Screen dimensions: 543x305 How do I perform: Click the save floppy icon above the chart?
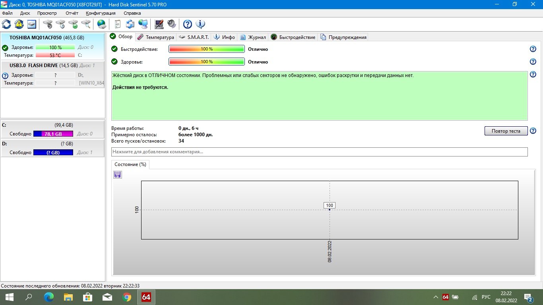point(118,175)
